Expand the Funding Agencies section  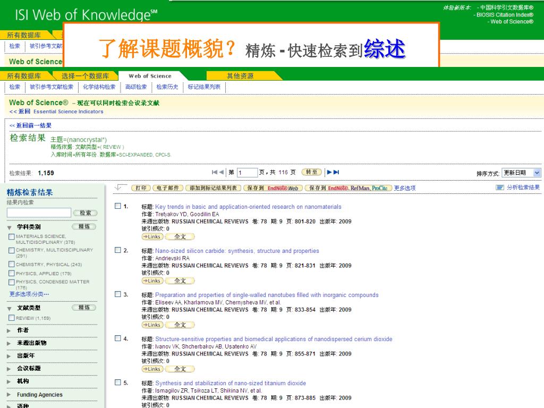[x=9, y=395]
